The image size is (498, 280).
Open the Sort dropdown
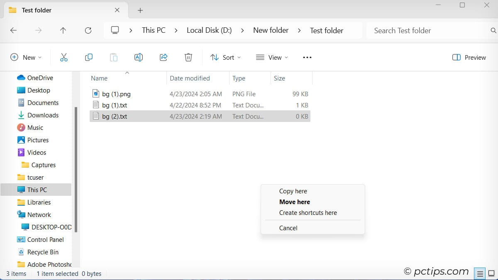225,57
